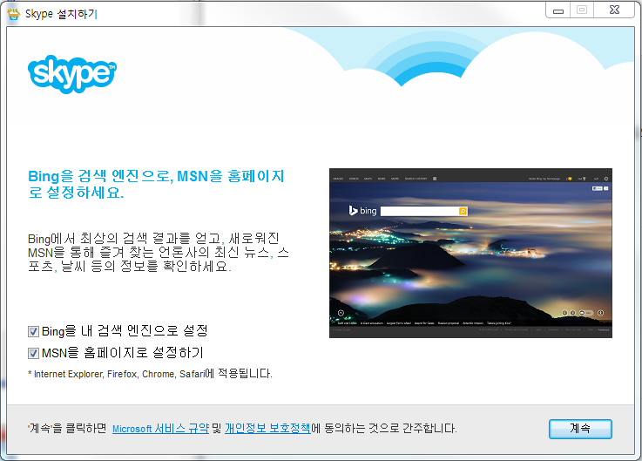Click the Skype logo
Viewport: 642px width, 461px height.
tap(72, 74)
